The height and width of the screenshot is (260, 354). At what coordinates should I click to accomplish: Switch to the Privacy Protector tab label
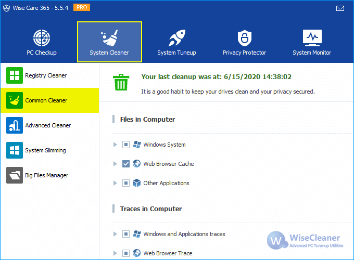coord(245,53)
